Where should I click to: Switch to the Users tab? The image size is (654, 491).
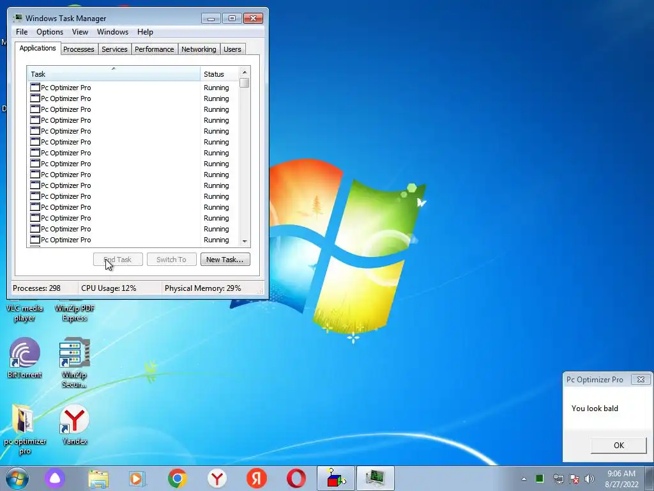(x=232, y=49)
